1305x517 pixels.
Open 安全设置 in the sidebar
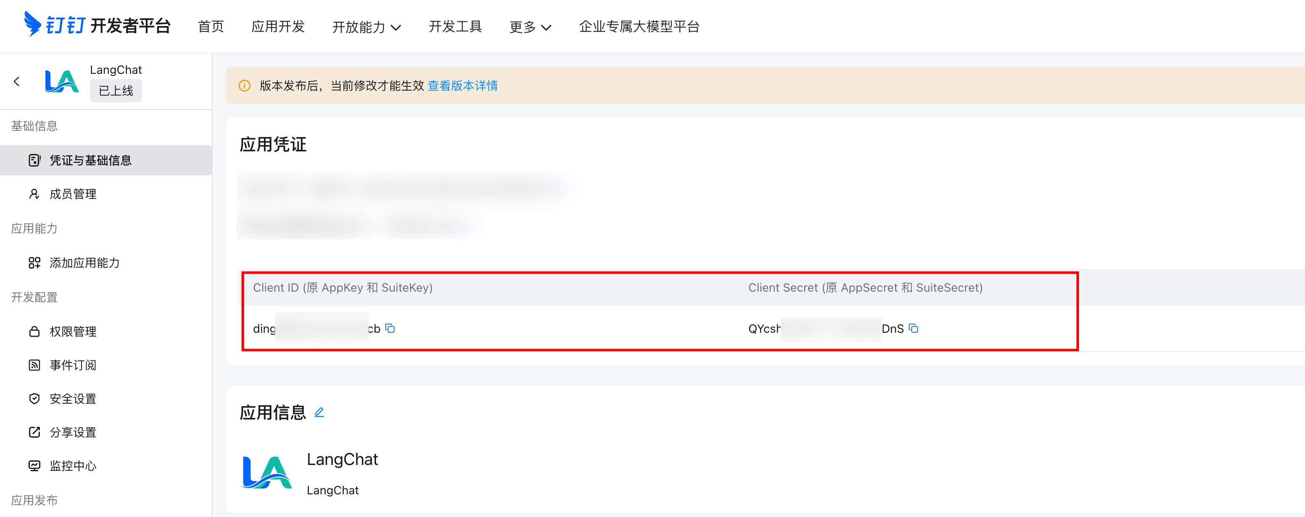click(73, 399)
